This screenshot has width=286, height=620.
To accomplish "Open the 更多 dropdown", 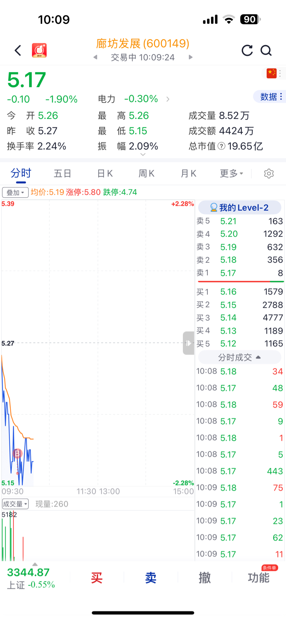I will [231, 174].
